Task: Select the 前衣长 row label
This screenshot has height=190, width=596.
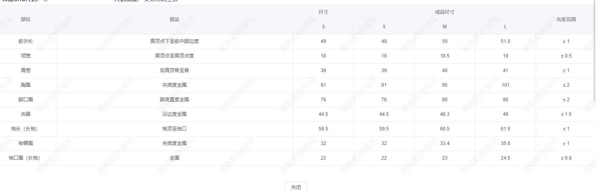Action: click(x=26, y=41)
